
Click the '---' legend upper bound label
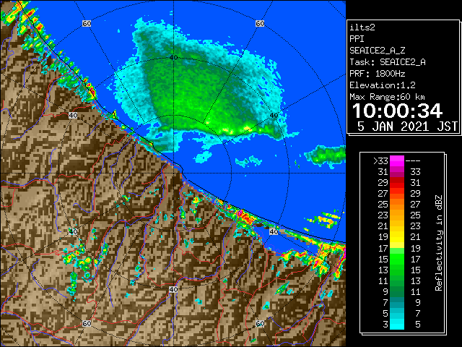pos(413,161)
